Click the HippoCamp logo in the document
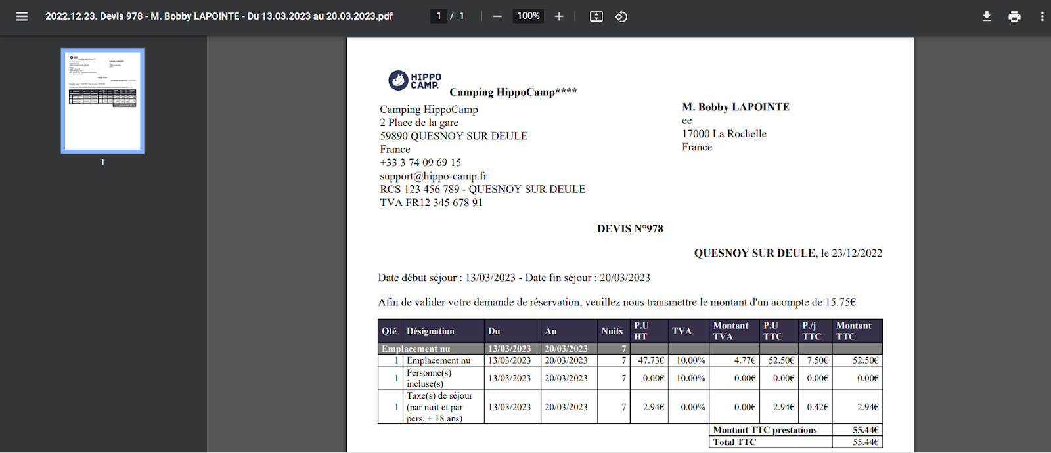 414,80
